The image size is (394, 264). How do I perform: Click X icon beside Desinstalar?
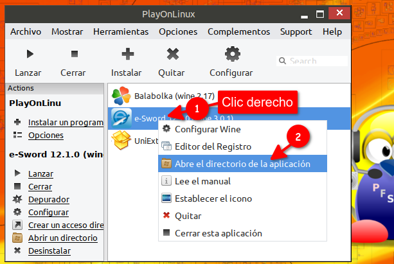pos(17,251)
